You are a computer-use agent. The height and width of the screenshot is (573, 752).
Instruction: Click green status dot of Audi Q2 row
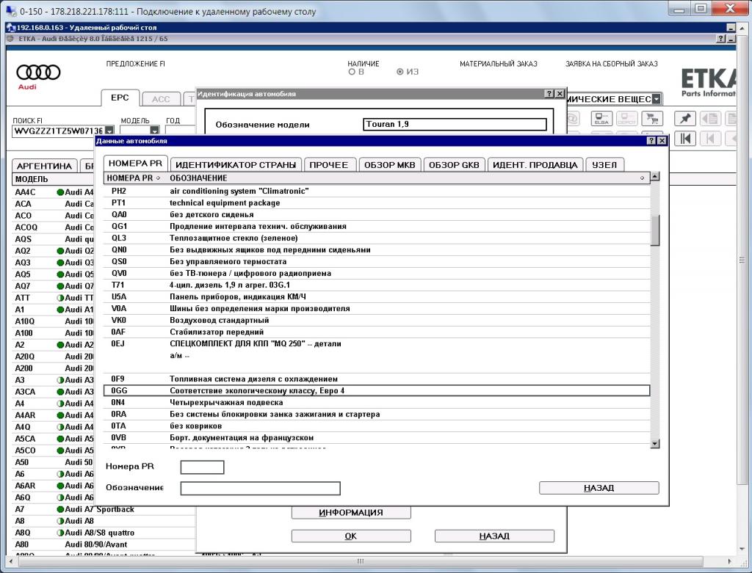[60, 251]
